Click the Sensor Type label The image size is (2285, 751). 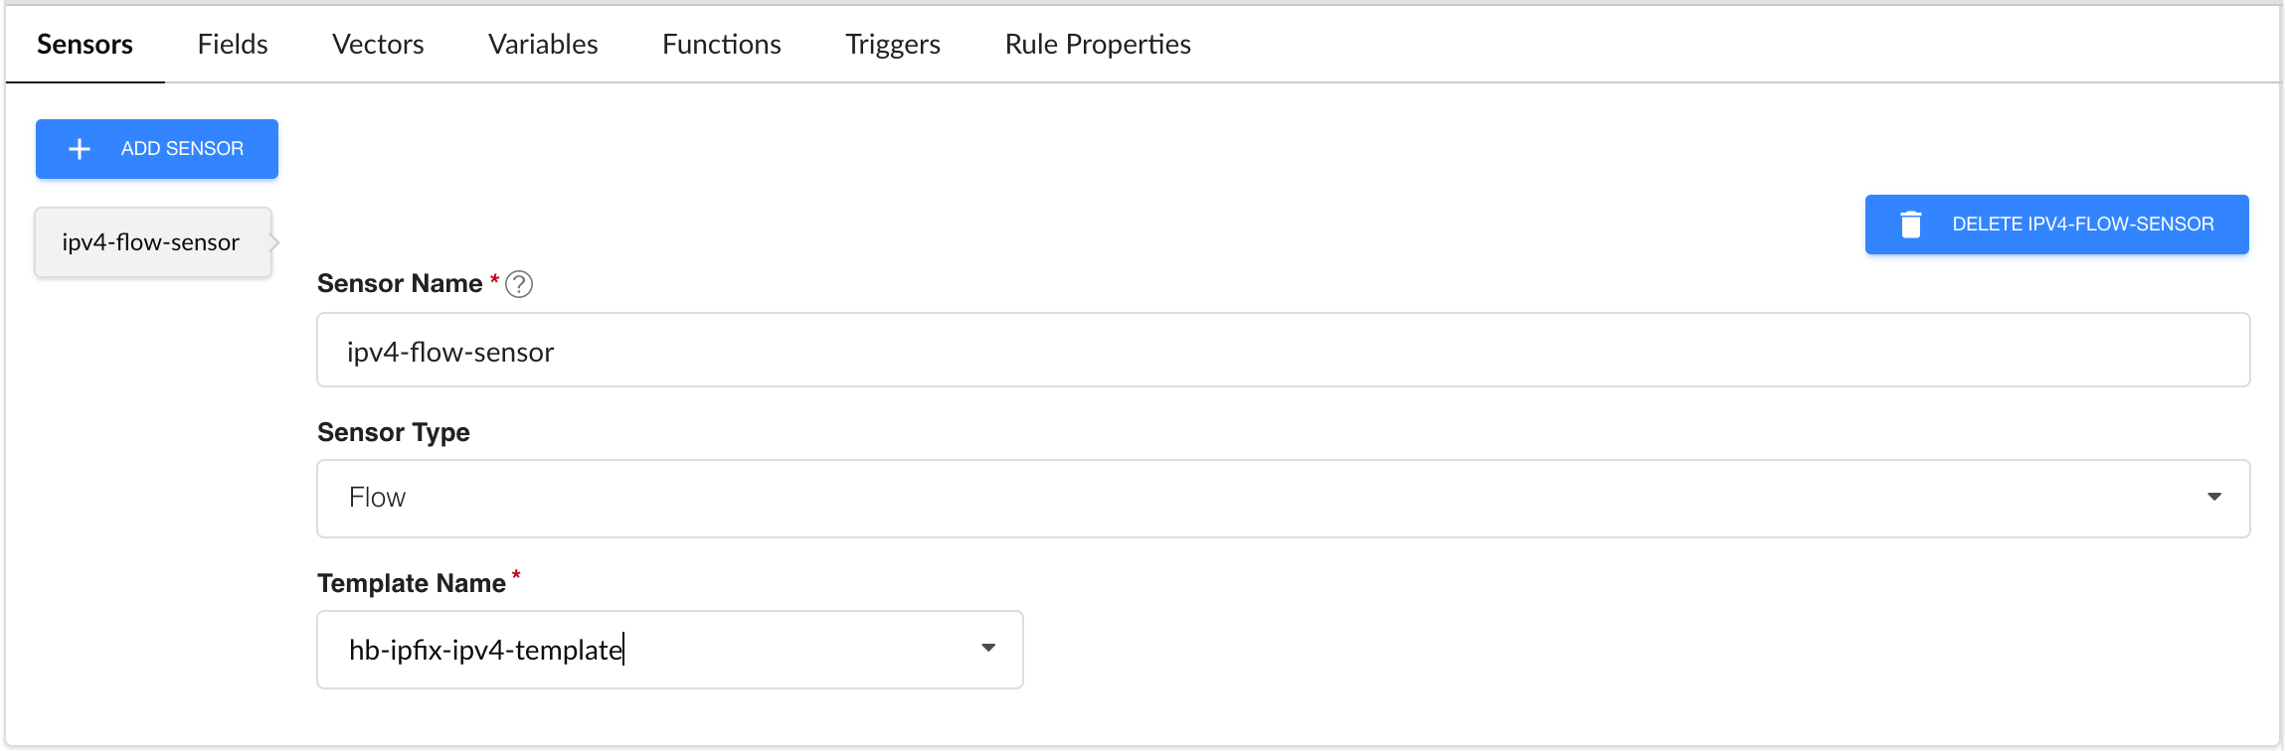point(394,433)
